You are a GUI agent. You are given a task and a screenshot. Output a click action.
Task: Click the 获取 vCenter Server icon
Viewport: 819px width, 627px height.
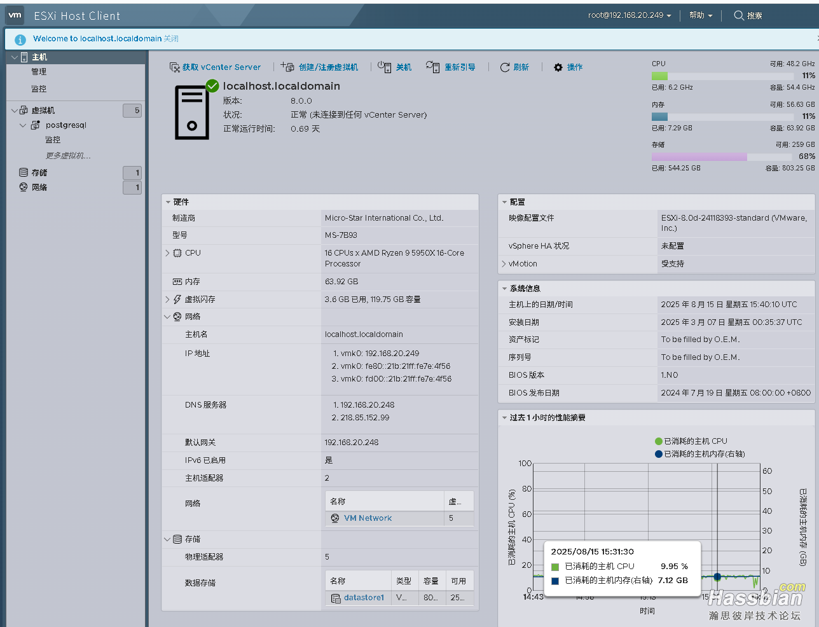point(174,67)
